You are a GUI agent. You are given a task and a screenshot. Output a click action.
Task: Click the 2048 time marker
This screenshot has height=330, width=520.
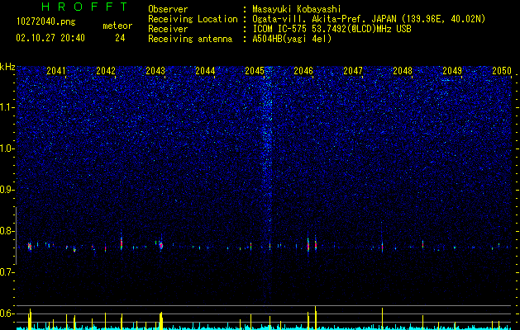[x=403, y=71]
